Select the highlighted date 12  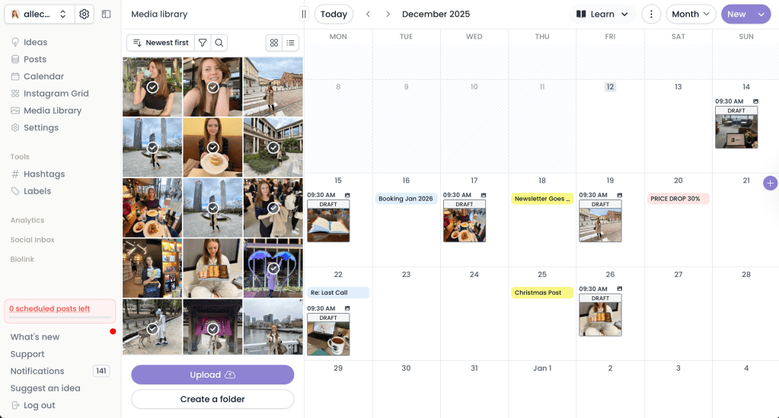610,87
